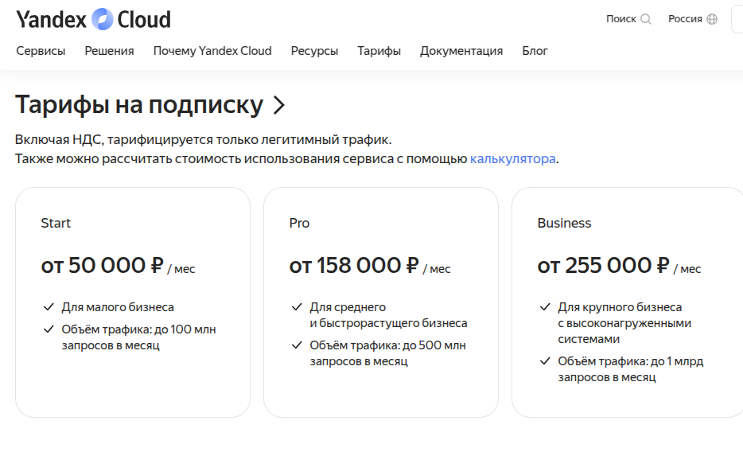Open the Блог link
The width and height of the screenshot is (743, 456).
pos(535,51)
